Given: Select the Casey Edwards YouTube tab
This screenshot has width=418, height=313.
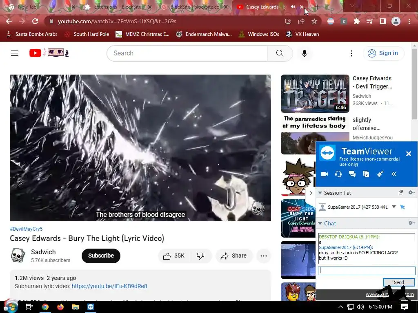Looking at the screenshot, I should pyautogui.click(x=265, y=7).
